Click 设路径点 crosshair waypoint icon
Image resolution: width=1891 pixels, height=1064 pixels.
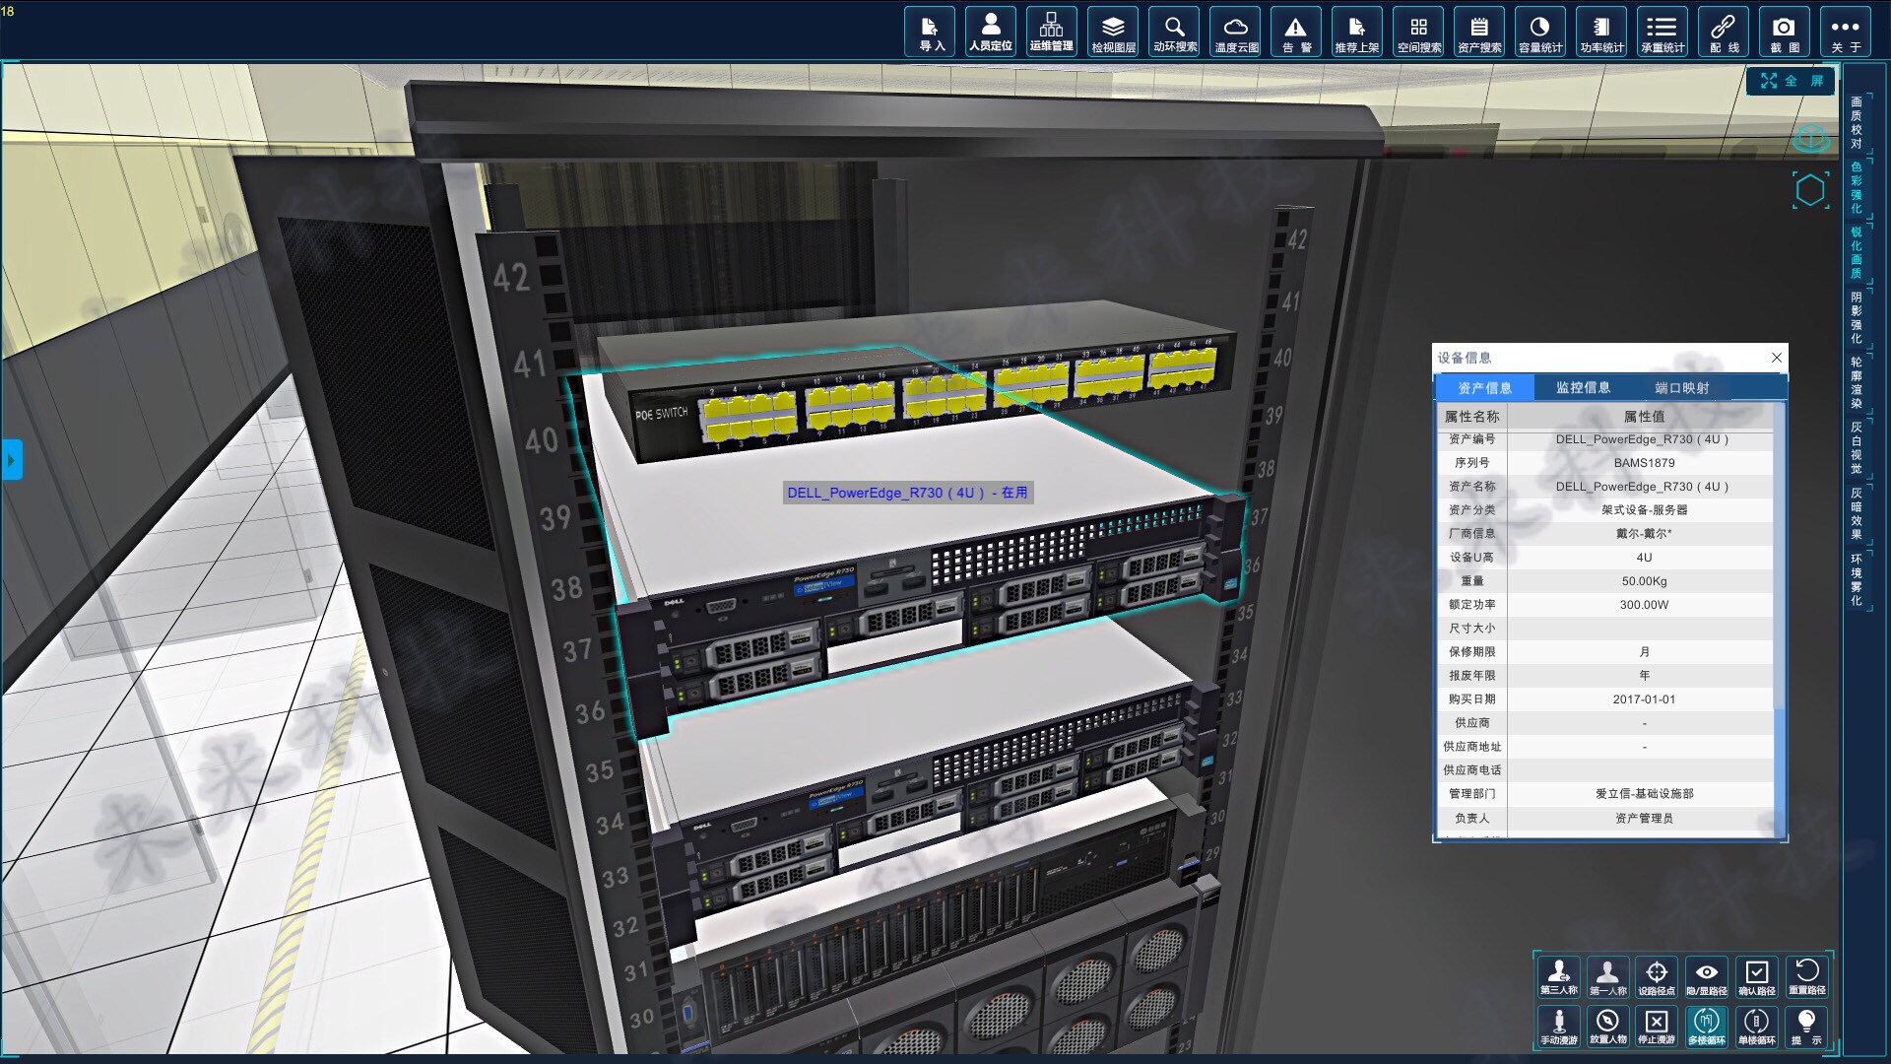(x=1657, y=976)
